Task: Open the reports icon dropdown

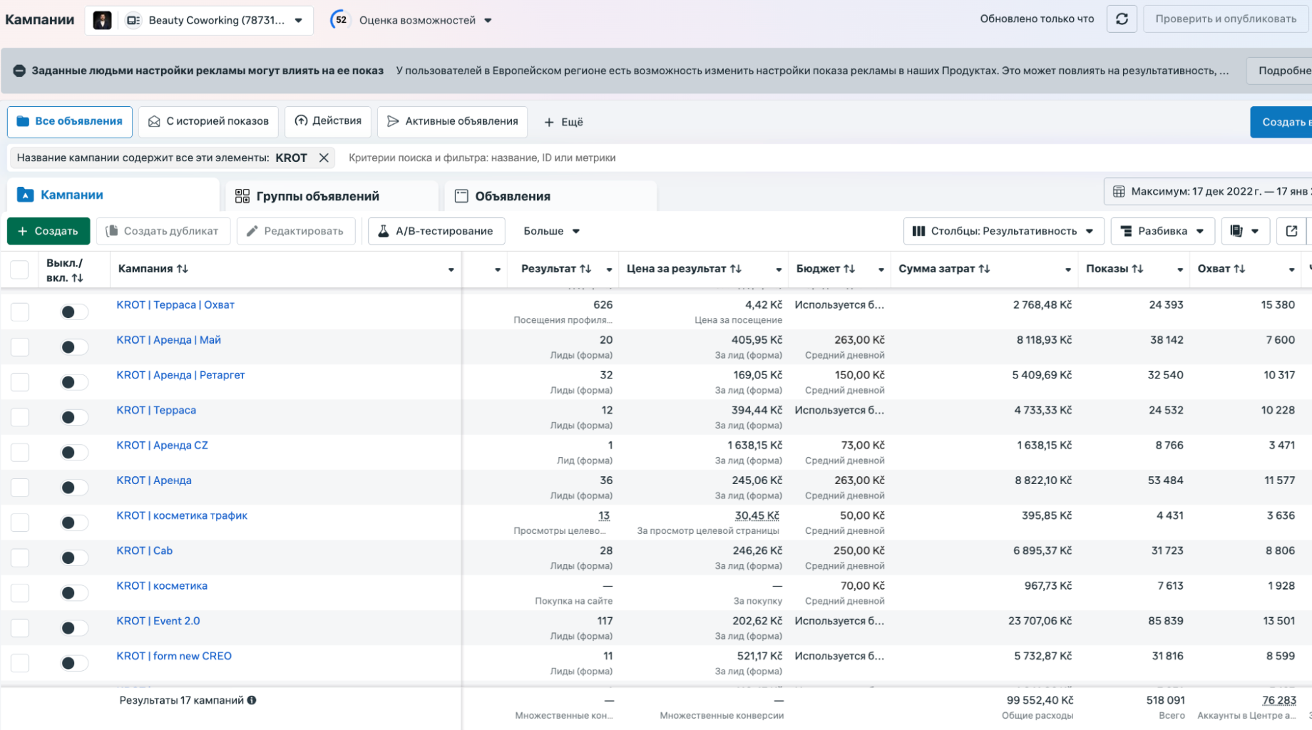Action: point(1245,231)
